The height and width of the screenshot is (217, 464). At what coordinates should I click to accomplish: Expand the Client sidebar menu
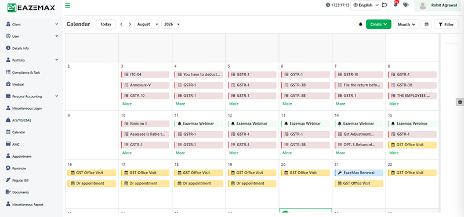point(32,24)
